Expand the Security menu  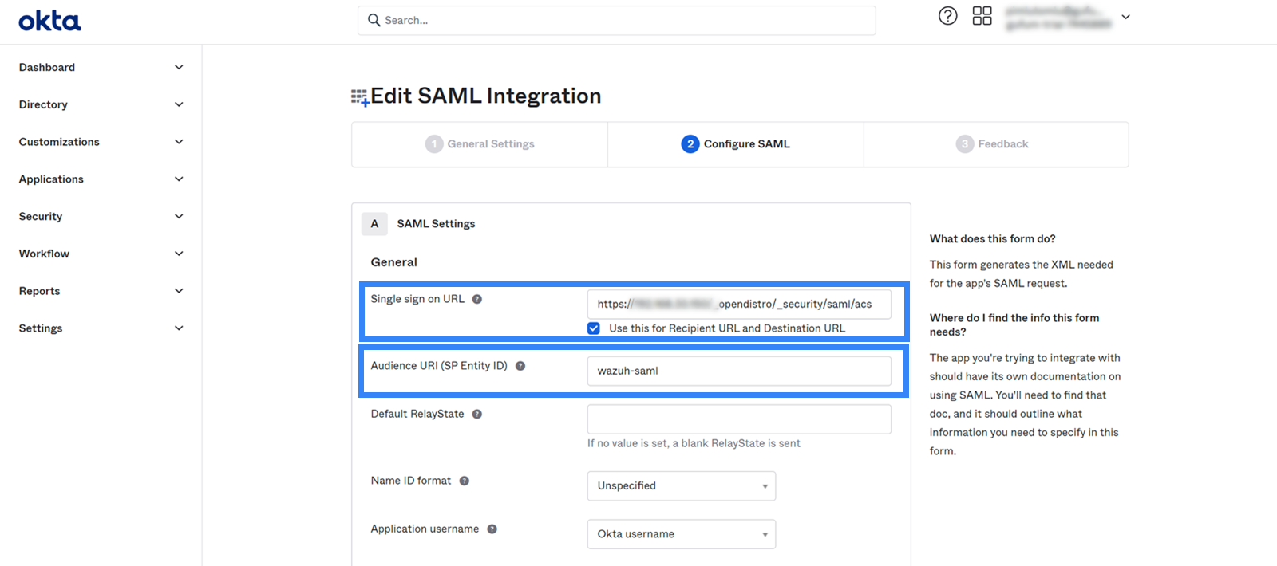(101, 216)
